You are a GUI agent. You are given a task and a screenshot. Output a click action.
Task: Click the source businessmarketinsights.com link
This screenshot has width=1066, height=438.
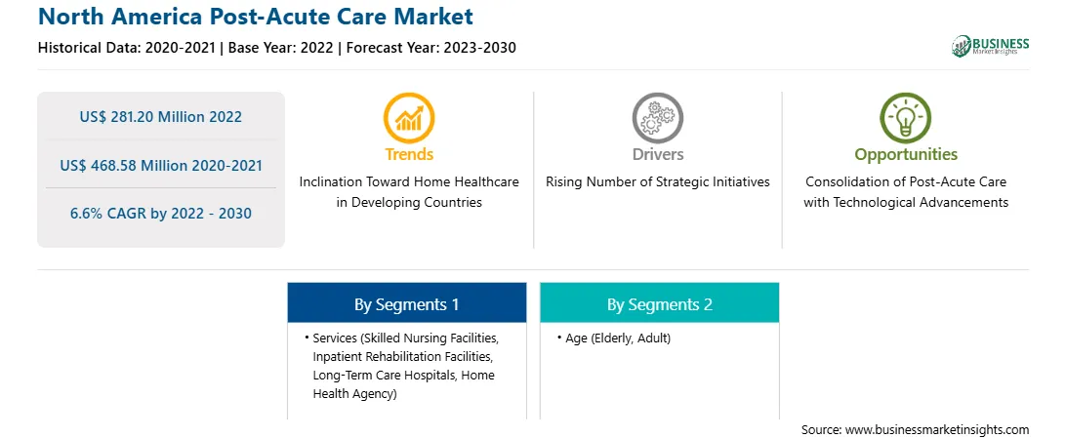915,429
